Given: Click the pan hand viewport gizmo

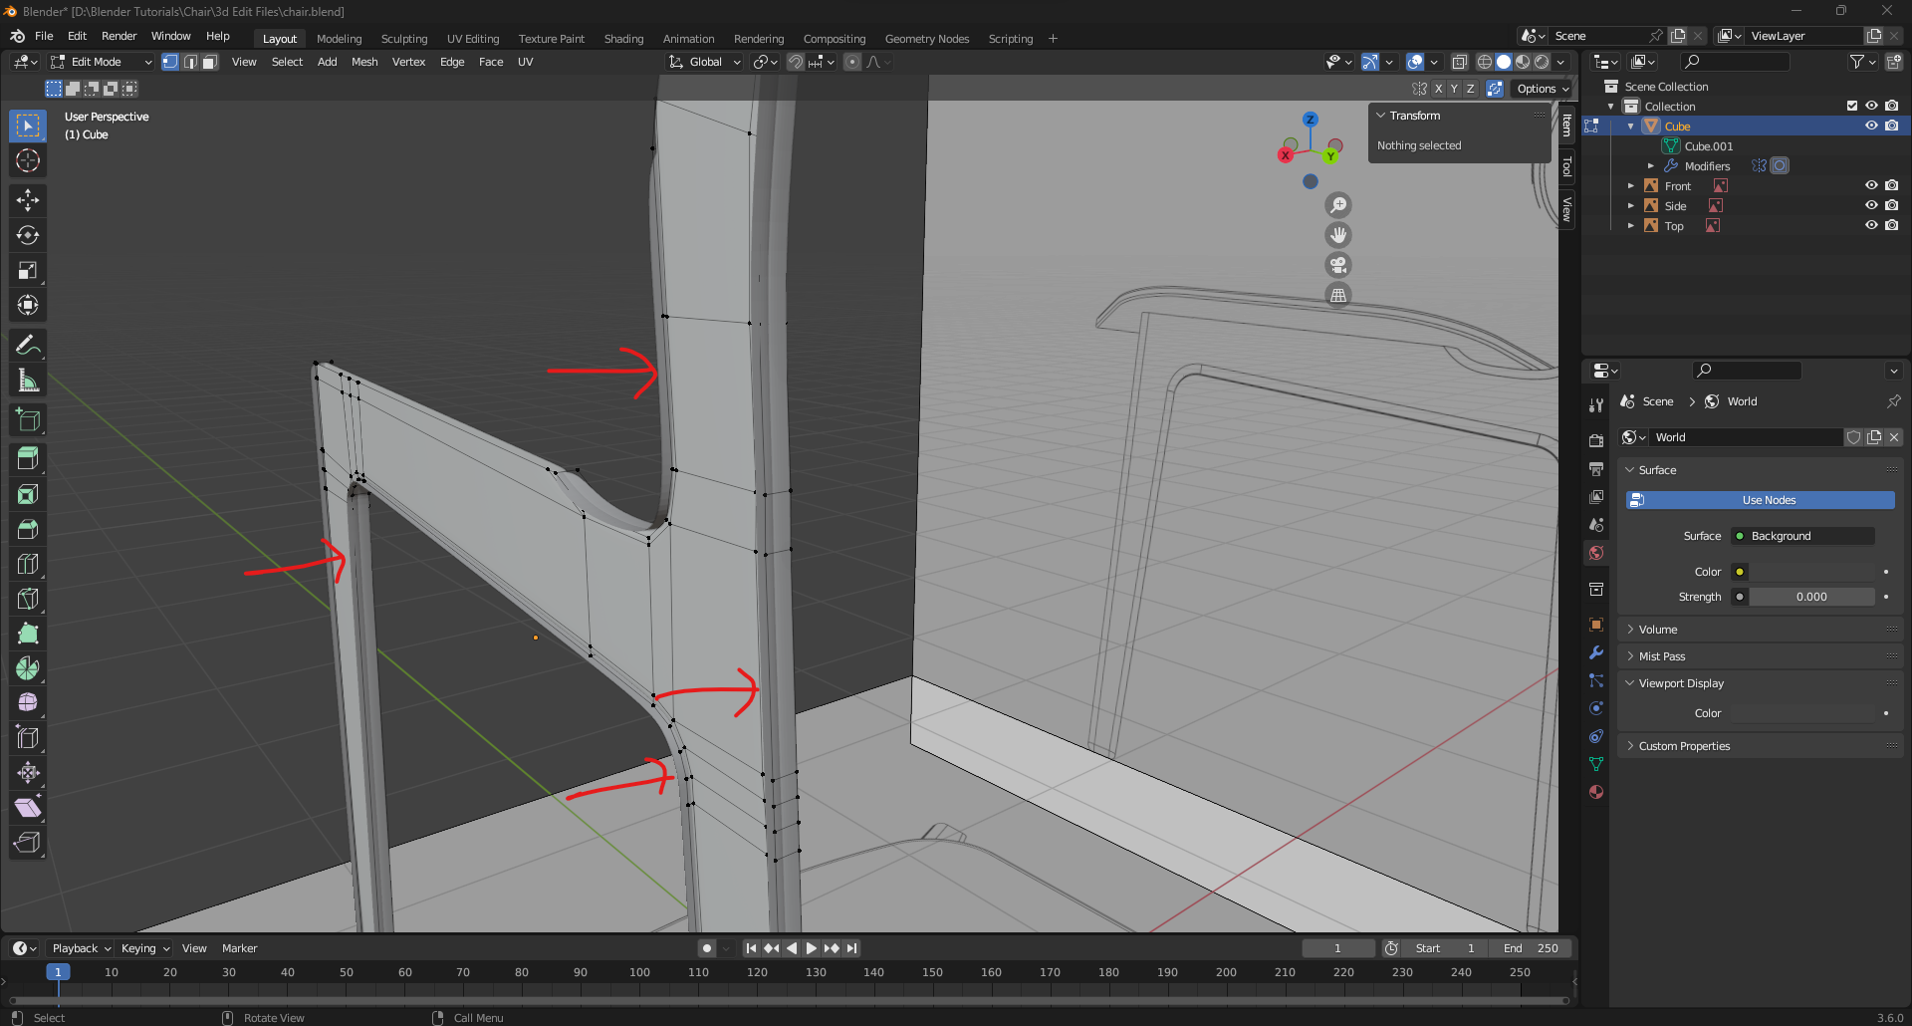Looking at the screenshot, I should (x=1338, y=235).
